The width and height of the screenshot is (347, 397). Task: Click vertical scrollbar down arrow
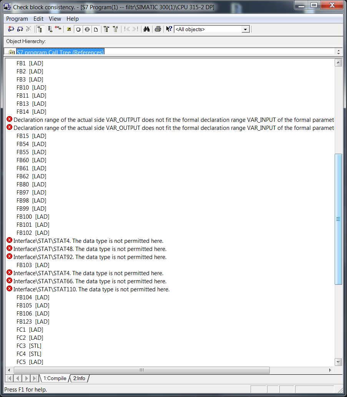point(339,362)
